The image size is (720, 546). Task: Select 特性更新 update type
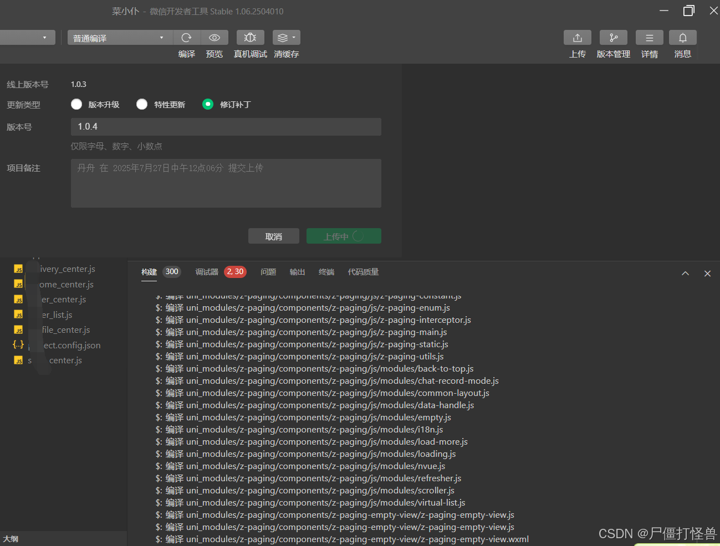click(142, 104)
